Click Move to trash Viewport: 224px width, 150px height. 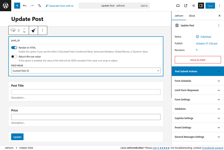pyautogui.click(x=198, y=60)
